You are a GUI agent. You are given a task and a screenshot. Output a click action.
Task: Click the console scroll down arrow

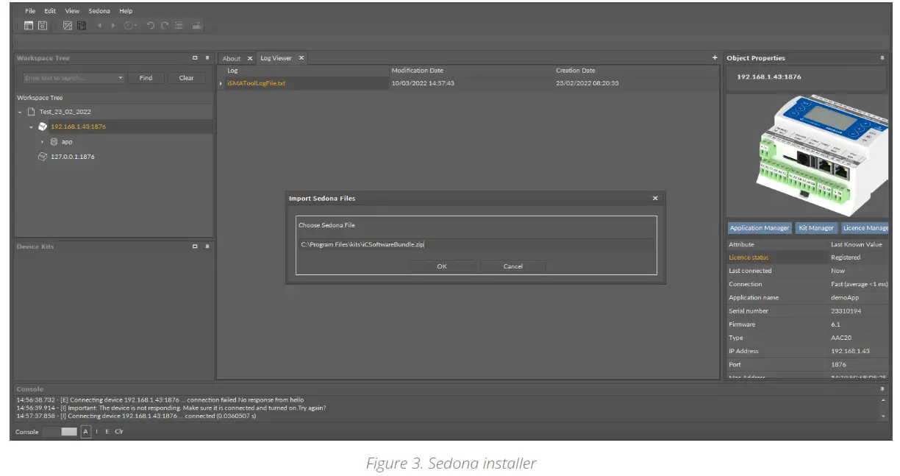coord(883,416)
